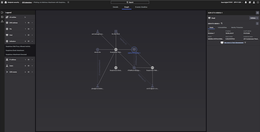Open the Vulnerabilities tab
The width and height of the screenshot is (260, 132).
(x=222, y=27)
